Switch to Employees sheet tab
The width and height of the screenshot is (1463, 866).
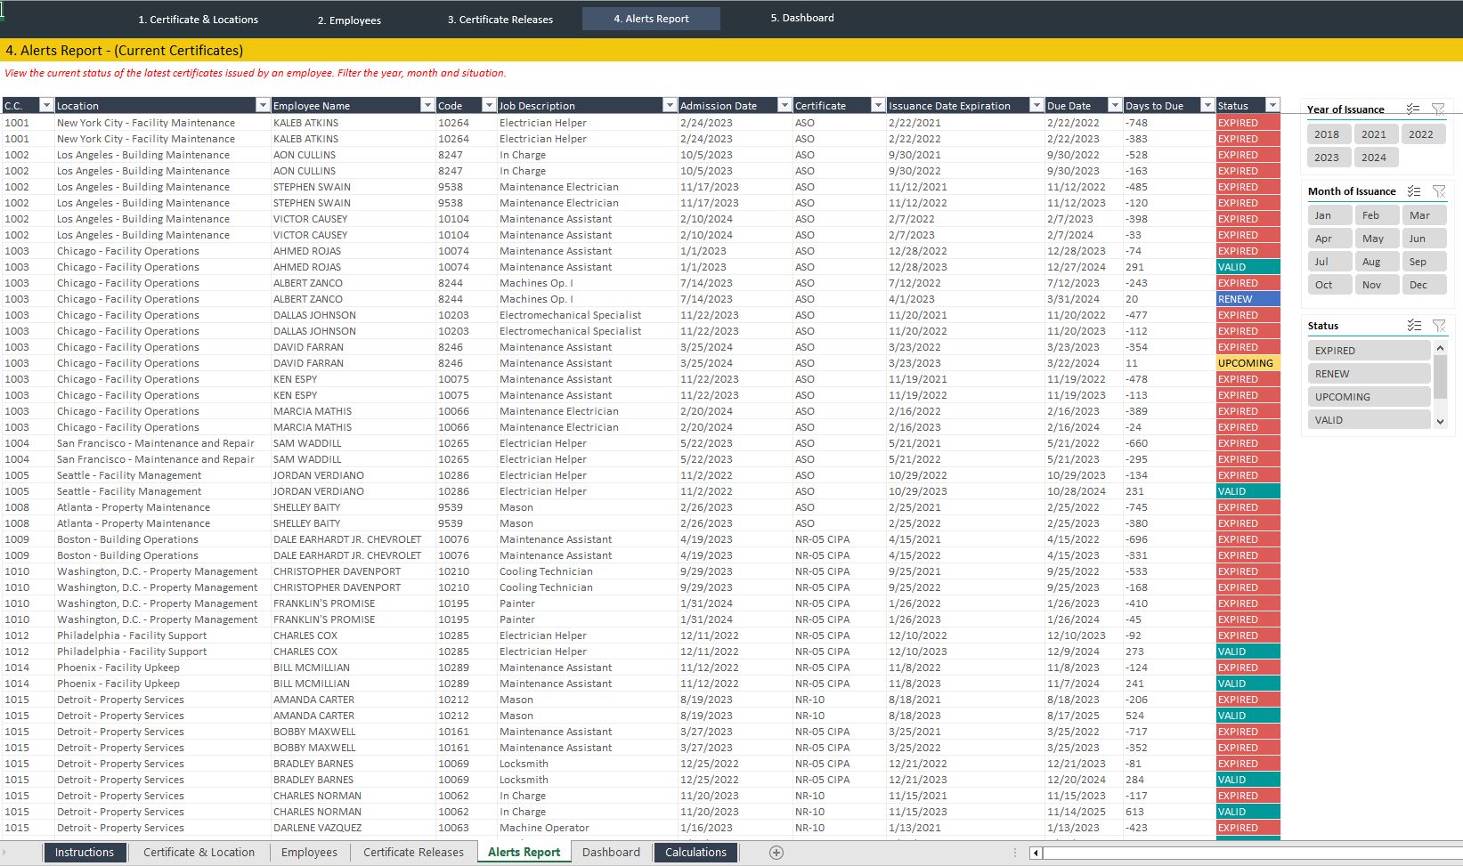309,853
